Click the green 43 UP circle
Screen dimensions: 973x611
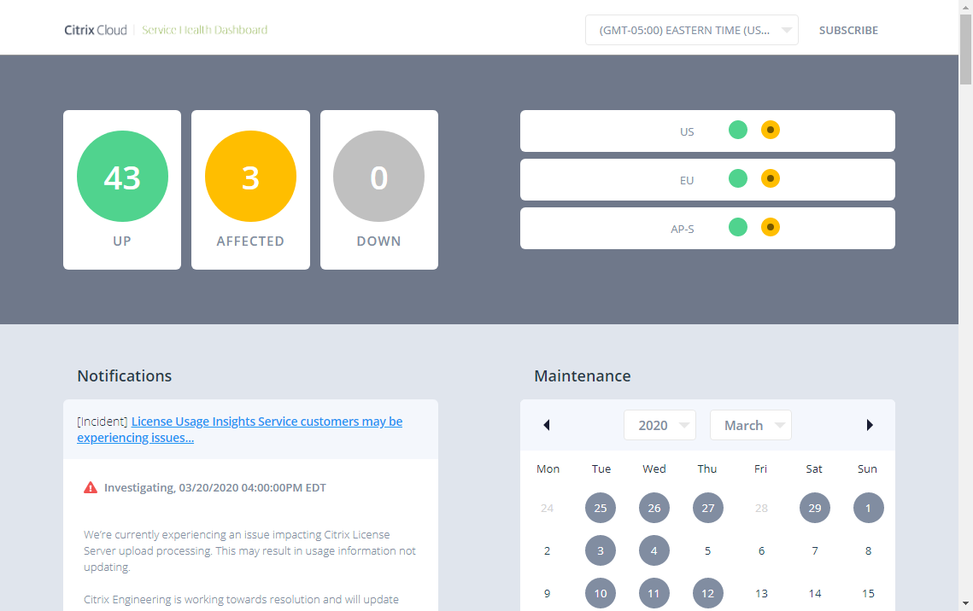[122, 176]
